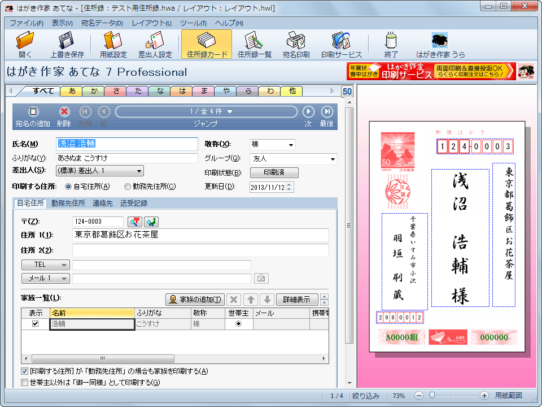Click the 印刷サービス banner ad

[x=431, y=71]
